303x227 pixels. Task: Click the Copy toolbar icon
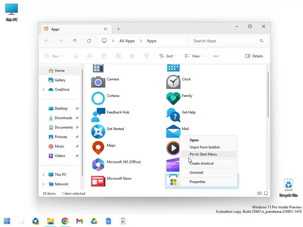[90, 56]
